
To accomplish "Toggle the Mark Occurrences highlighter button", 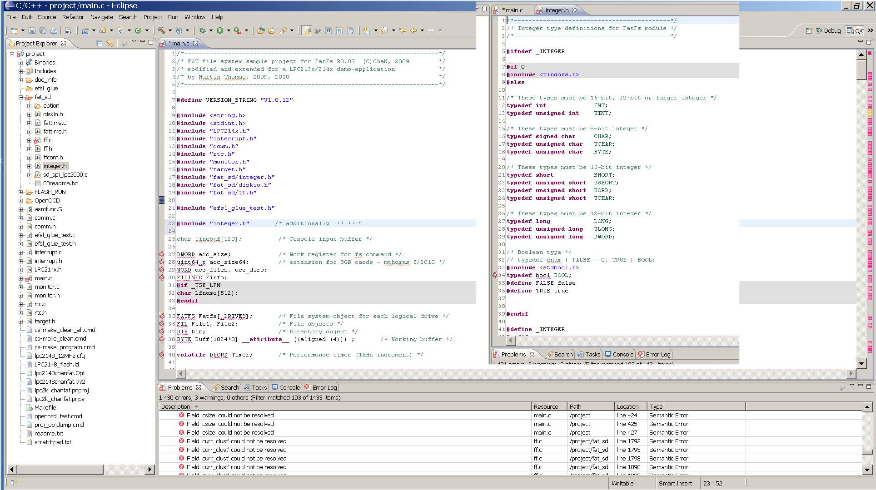I will 307,30.
